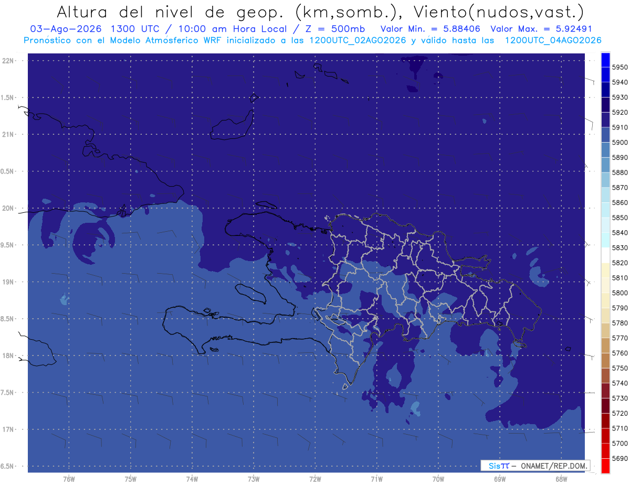The image size is (630, 486).
Task: Click the '5710' colorbar value
Action: pyautogui.click(x=619, y=428)
